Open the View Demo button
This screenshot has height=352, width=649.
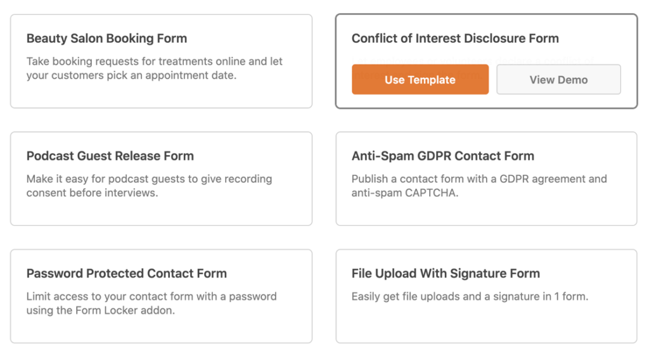tap(558, 80)
